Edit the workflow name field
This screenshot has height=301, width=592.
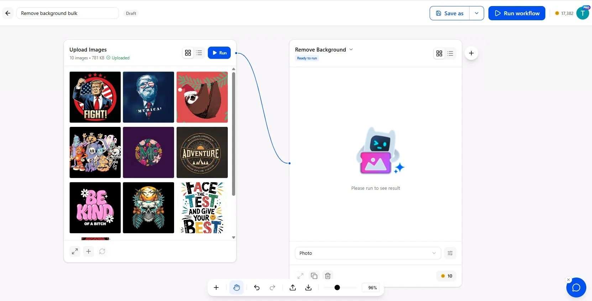pos(68,13)
